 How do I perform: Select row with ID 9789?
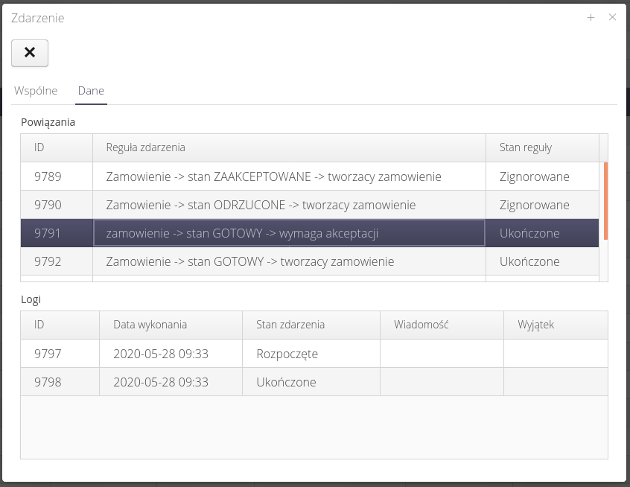pos(48,176)
